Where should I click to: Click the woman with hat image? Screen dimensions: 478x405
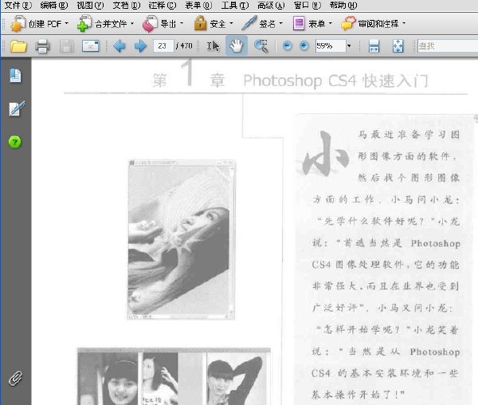pyautogui.click(x=182, y=239)
